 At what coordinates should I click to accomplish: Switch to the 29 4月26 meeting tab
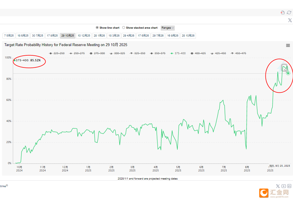point(129,36)
